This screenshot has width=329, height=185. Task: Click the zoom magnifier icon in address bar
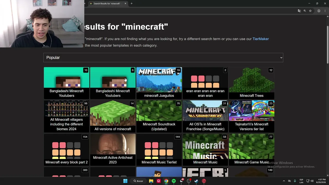click(305, 11)
